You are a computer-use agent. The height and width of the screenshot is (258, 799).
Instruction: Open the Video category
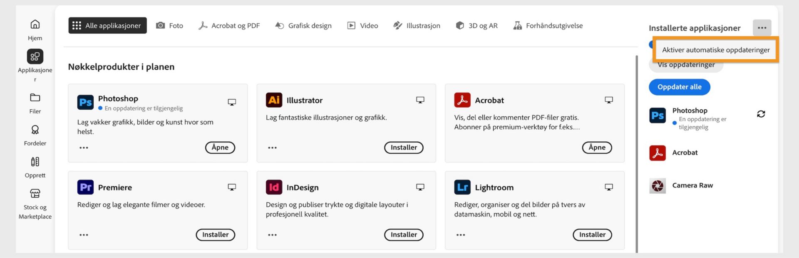362,25
